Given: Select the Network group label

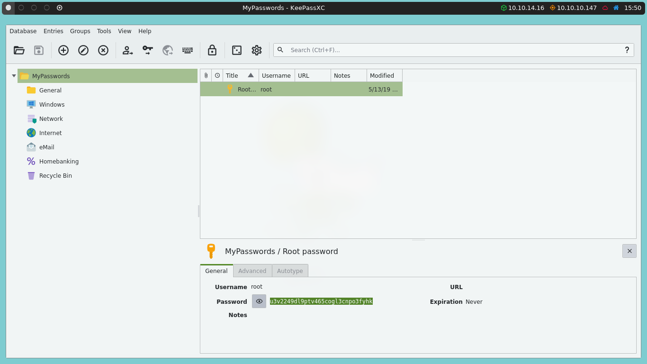Looking at the screenshot, I should pos(51,118).
